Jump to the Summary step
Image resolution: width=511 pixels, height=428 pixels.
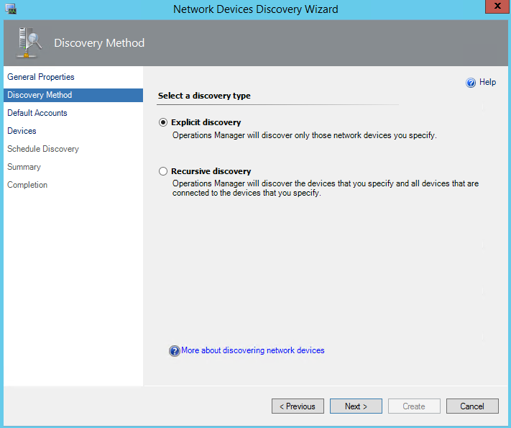(24, 167)
